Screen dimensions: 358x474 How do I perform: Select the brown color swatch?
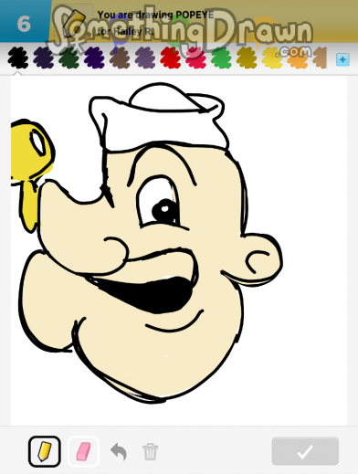coord(120,58)
